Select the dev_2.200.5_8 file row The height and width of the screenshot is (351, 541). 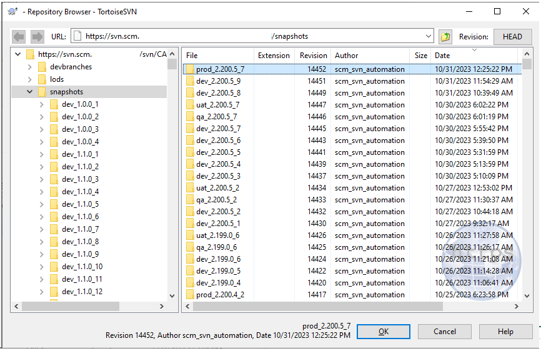coord(352,93)
